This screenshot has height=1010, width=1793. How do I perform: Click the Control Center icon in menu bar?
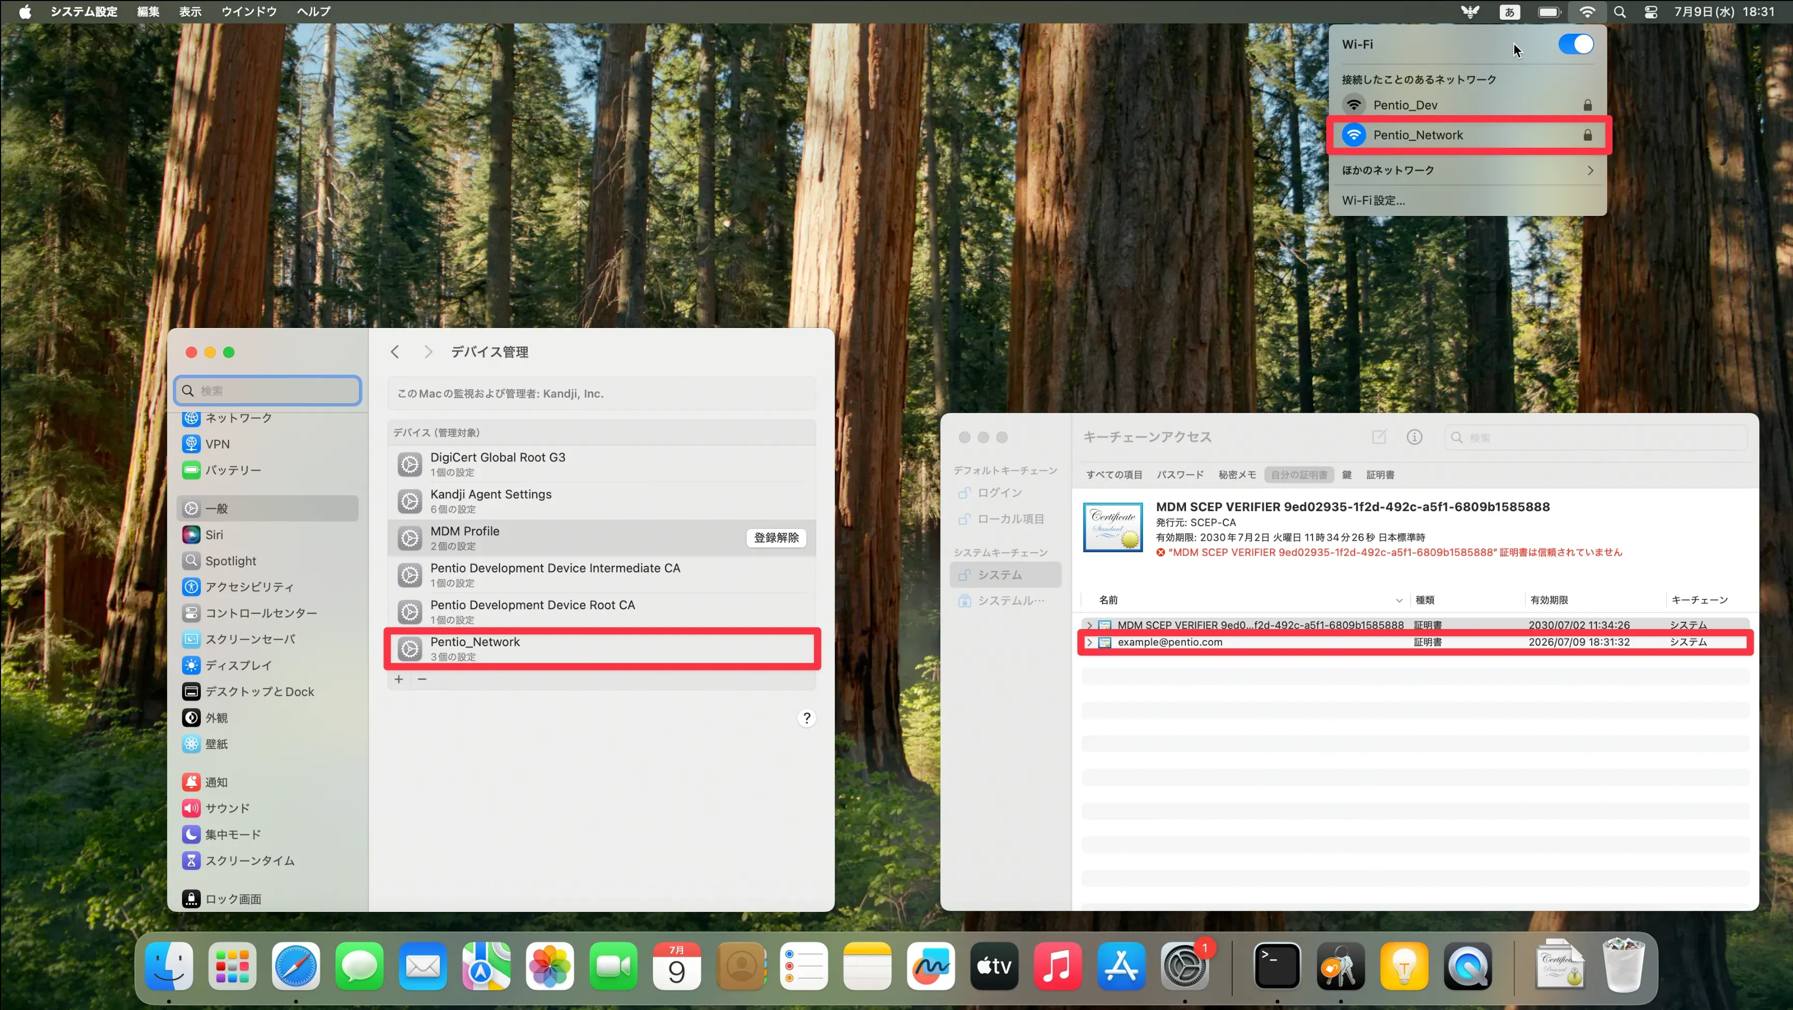point(1650,12)
